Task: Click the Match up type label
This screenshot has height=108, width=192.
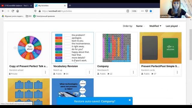Action: pyautogui.click(x=58, y=70)
